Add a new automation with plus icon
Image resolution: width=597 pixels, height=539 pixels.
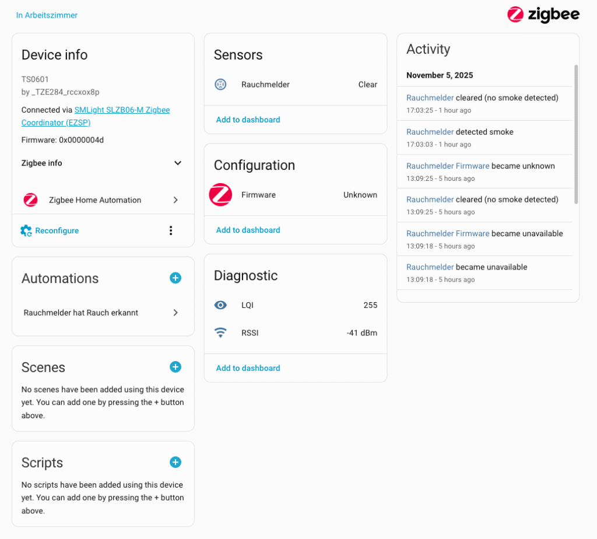pos(175,278)
